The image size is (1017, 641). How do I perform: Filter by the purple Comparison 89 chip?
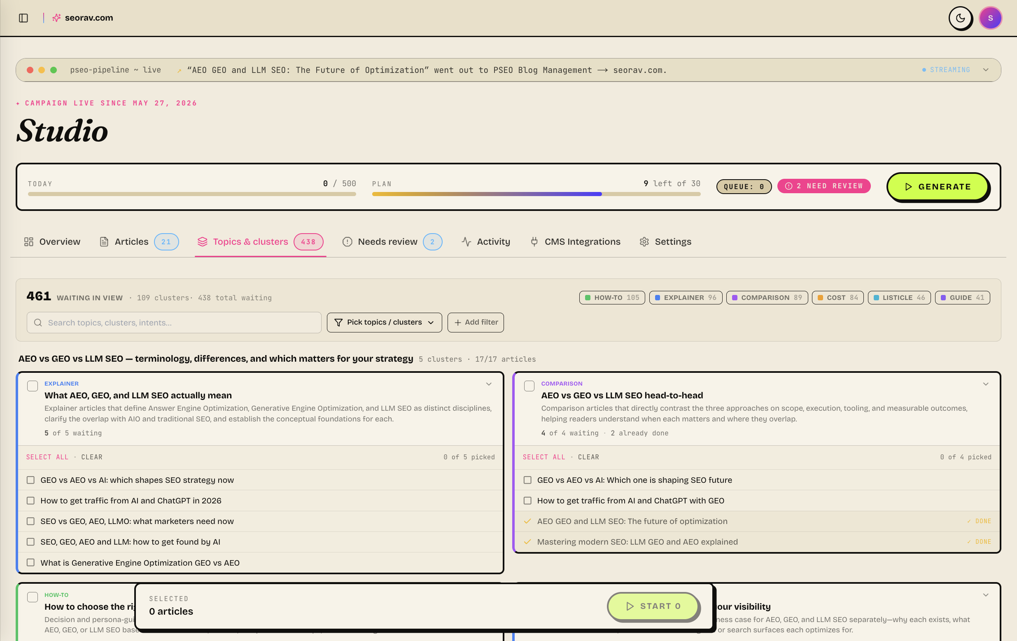767,297
